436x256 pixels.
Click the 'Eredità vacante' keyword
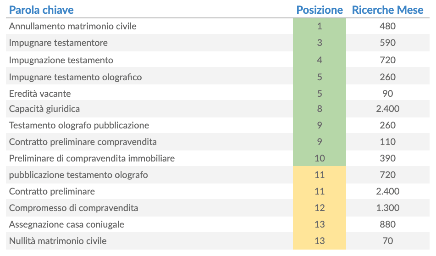click(40, 94)
